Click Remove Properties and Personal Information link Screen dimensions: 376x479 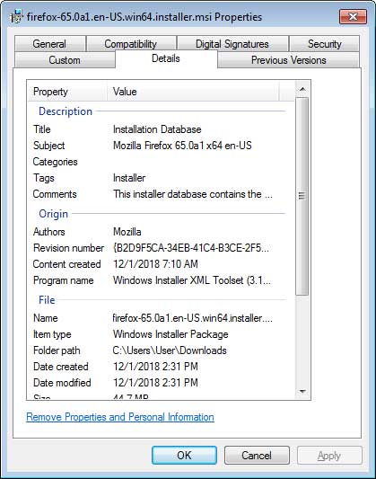point(120,417)
